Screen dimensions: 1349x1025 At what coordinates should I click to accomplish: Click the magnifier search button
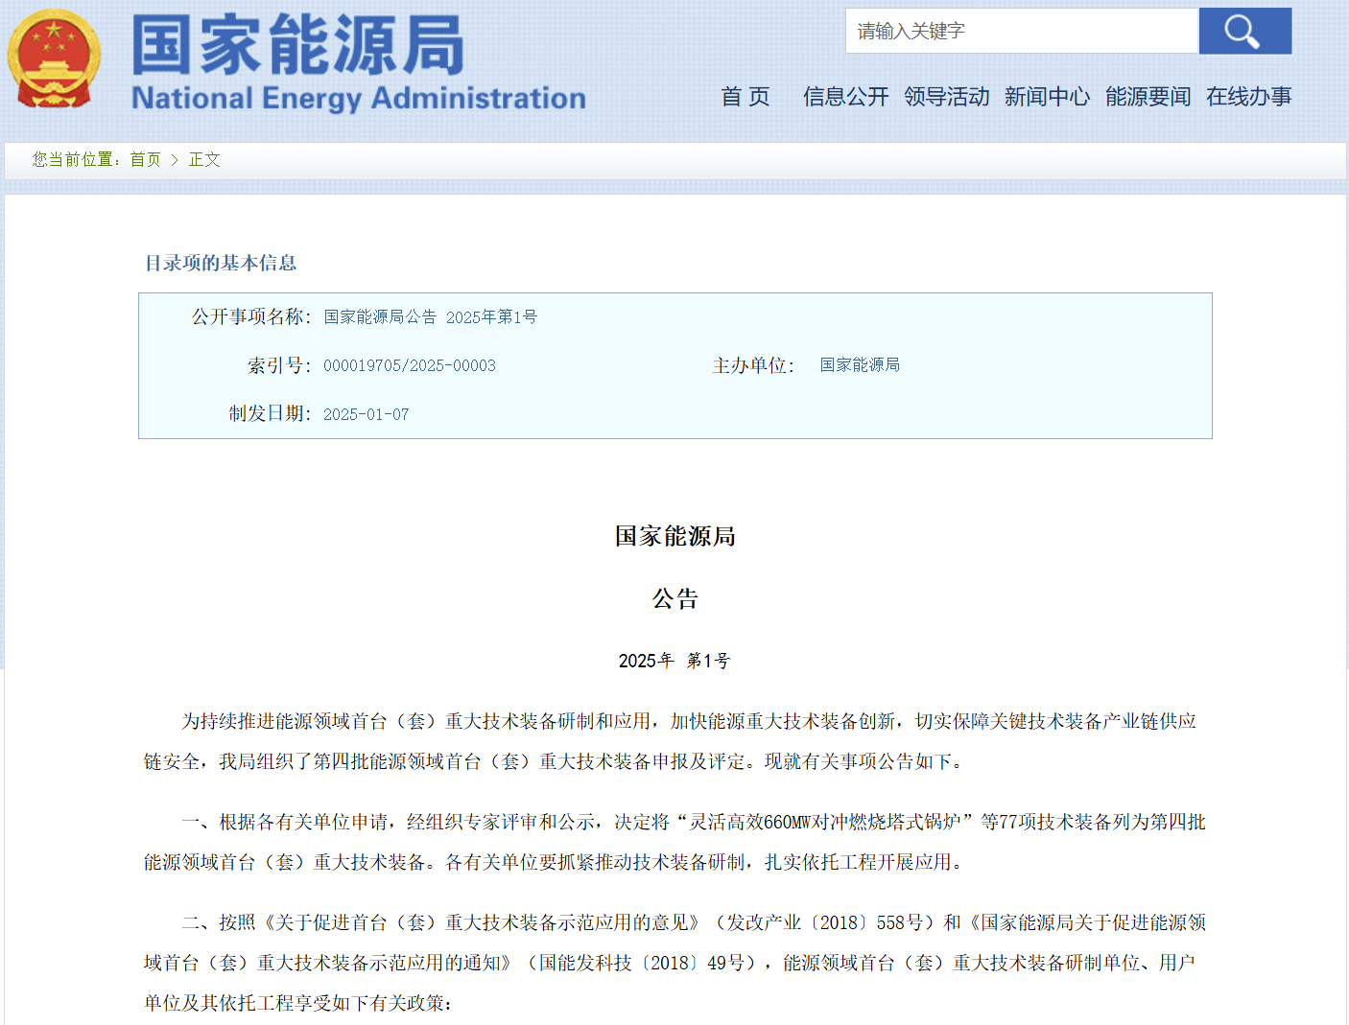(1244, 31)
